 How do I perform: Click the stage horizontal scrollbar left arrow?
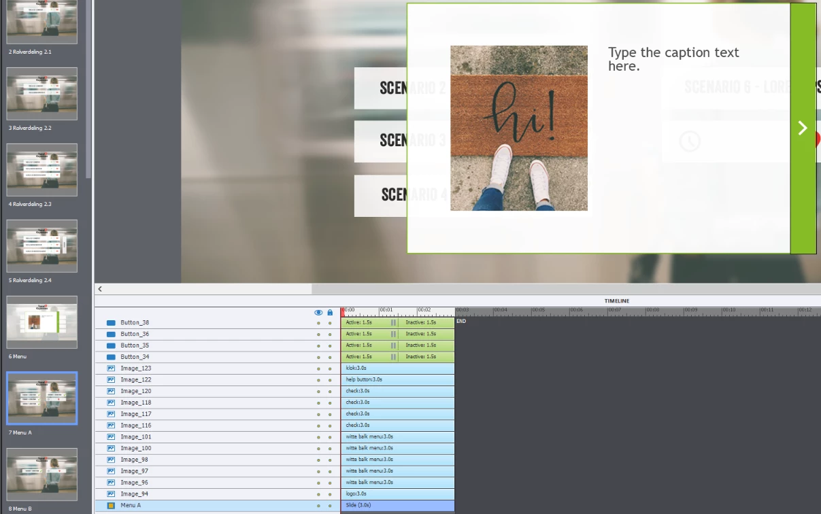(x=100, y=289)
